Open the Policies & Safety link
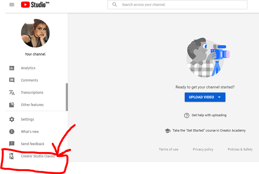259x174 pixels. [240, 149]
